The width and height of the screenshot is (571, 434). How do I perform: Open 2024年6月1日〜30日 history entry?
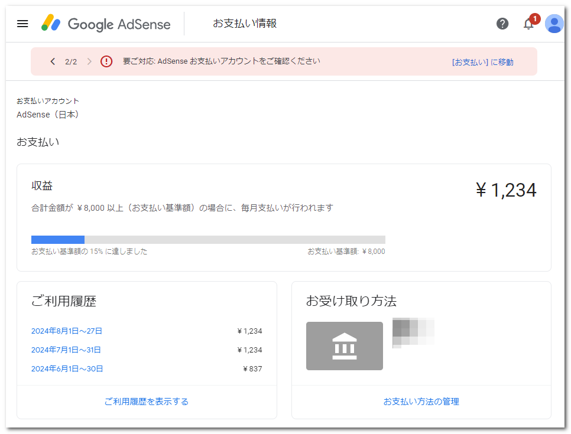point(67,369)
